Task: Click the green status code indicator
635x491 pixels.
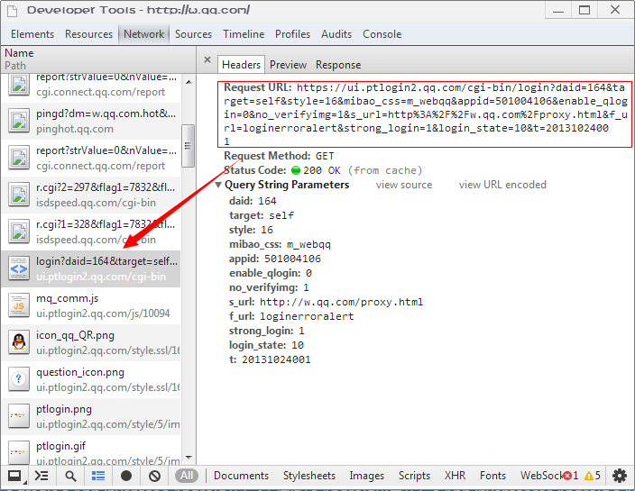Action: [x=296, y=170]
